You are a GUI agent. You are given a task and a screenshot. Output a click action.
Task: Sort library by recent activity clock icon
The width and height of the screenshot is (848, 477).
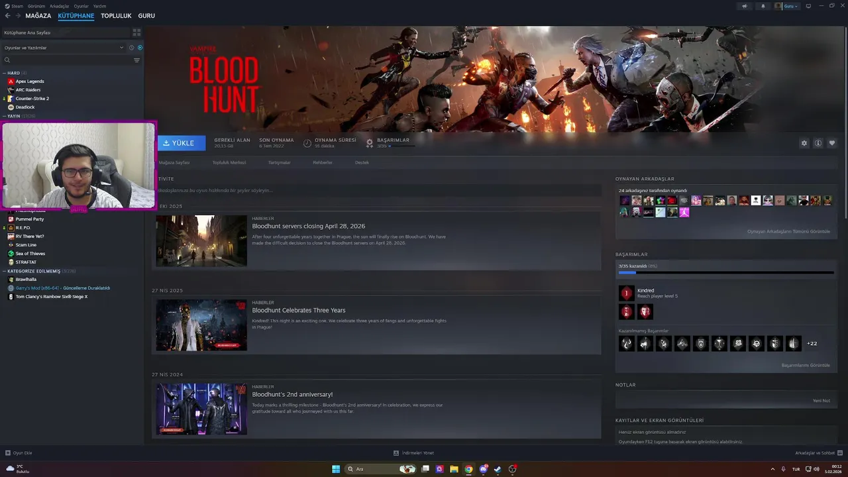click(131, 48)
